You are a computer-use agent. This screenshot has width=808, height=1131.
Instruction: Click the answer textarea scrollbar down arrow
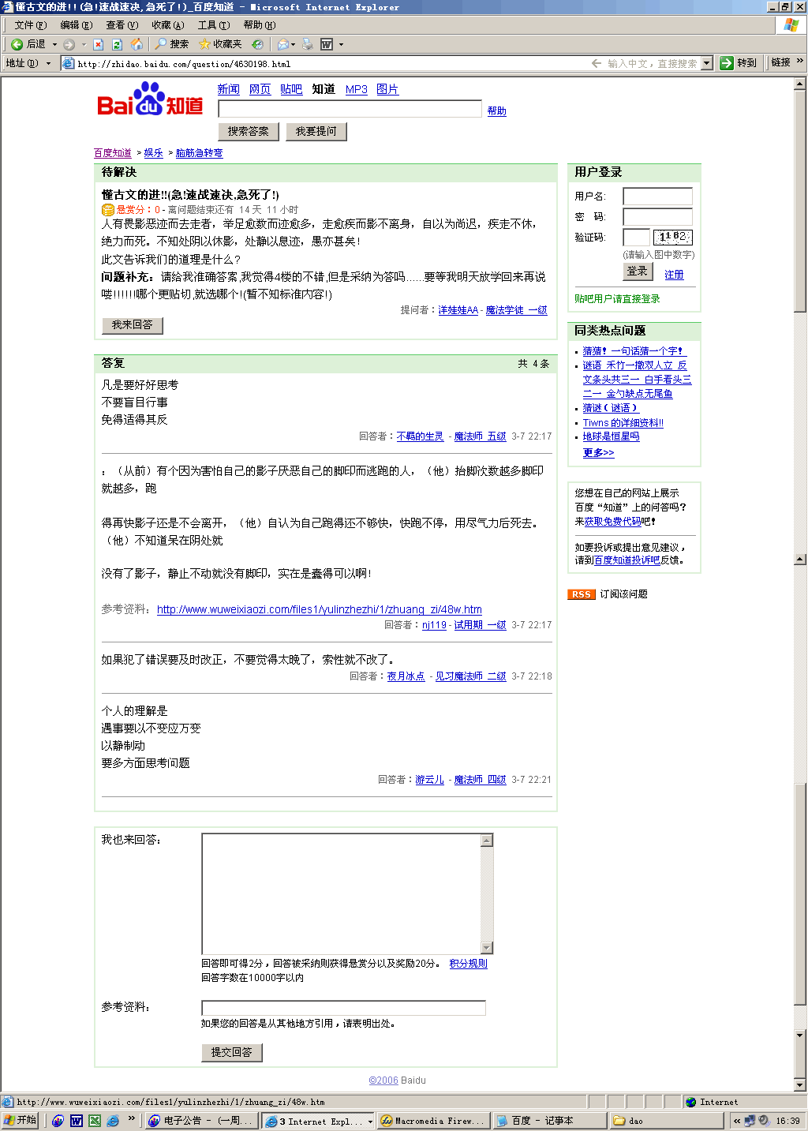487,948
